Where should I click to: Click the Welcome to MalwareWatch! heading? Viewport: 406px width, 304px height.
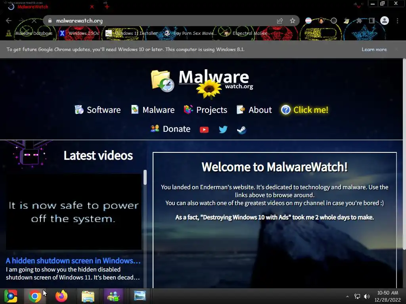pyautogui.click(x=274, y=167)
